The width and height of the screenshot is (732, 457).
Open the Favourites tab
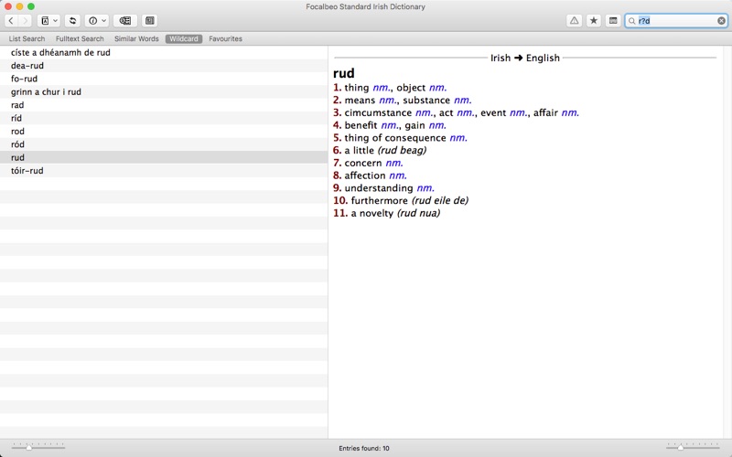click(x=225, y=38)
